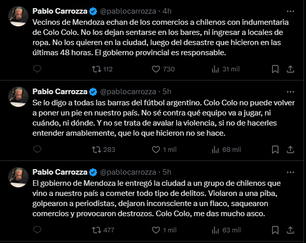Retweet the post with 477 reposts

pyautogui.click(x=103, y=230)
